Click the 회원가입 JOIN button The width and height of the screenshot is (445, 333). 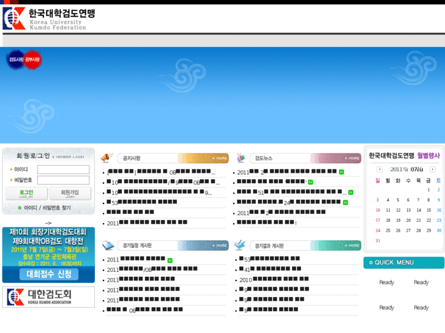tap(70, 194)
